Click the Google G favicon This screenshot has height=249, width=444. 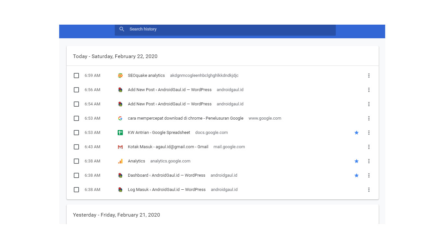[120, 118]
